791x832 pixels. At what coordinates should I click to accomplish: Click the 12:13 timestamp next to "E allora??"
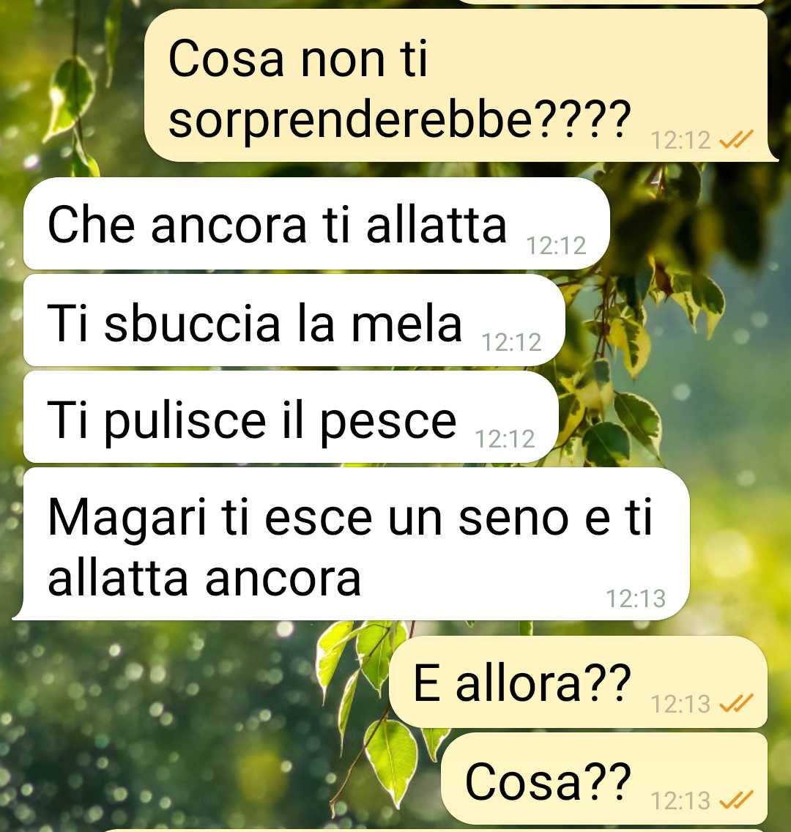click(x=680, y=704)
